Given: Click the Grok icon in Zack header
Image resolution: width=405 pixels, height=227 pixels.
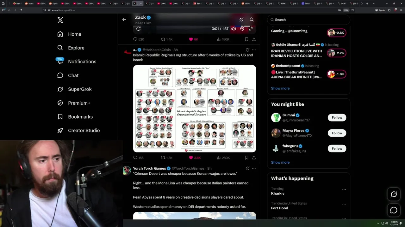Looking at the screenshot, I should tap(241, 20).
